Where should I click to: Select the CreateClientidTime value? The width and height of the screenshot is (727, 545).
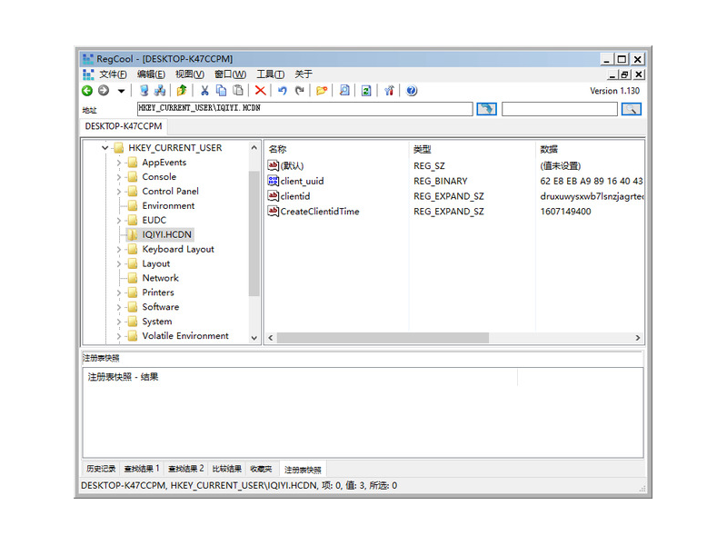320,212
